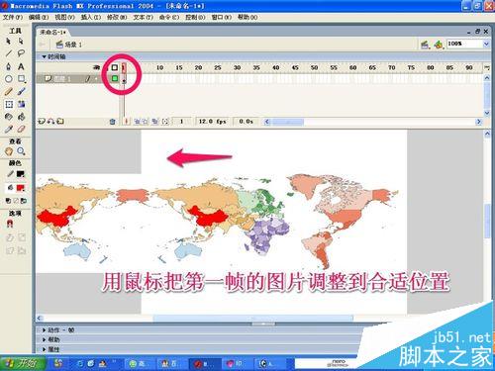The height and width of the screenshot is (371, 495).
Task: Select the world map image on the stage
Action: 218,223
